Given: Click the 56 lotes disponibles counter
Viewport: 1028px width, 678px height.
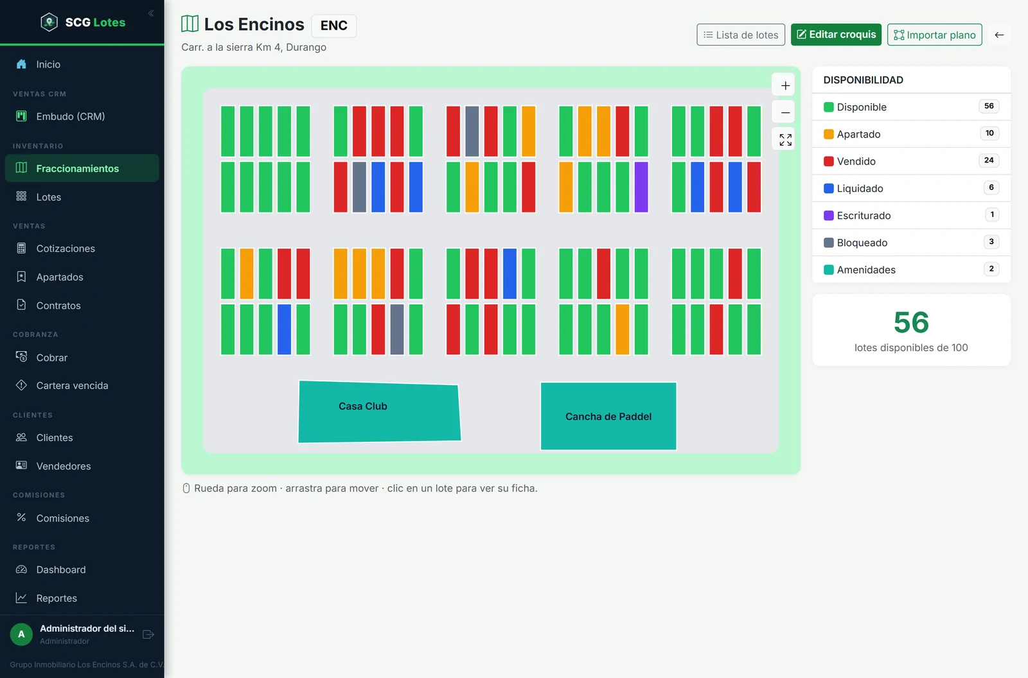Looking at the screenshot, I should click(x=911, y=330).
